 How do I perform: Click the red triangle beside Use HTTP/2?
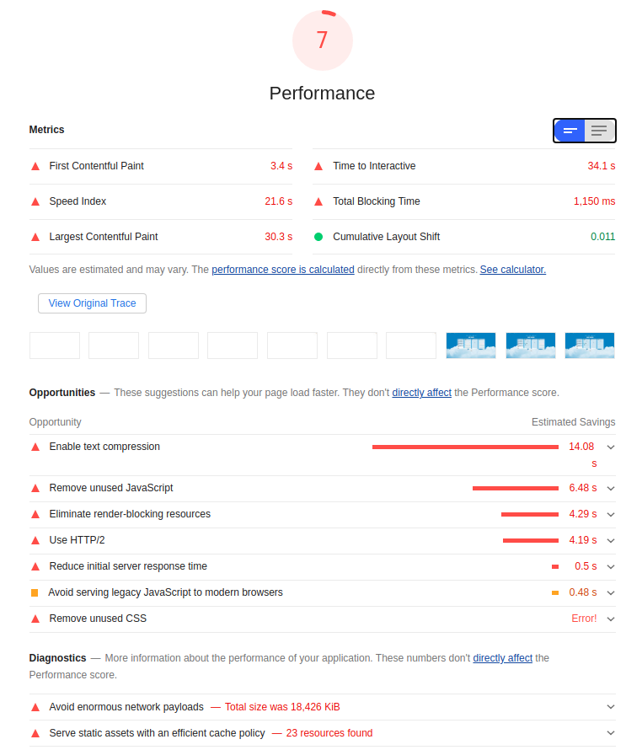tap(35, 540)
